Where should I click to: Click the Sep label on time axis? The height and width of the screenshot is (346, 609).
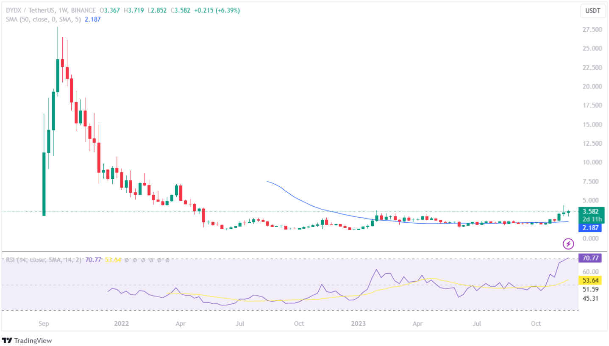click(43, 324)
